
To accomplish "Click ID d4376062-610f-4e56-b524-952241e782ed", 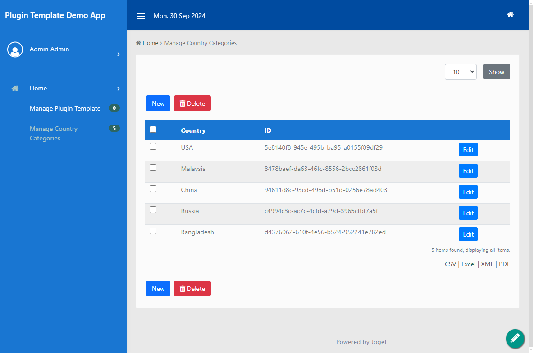I will pyautogui.click(x=325, y=232).
